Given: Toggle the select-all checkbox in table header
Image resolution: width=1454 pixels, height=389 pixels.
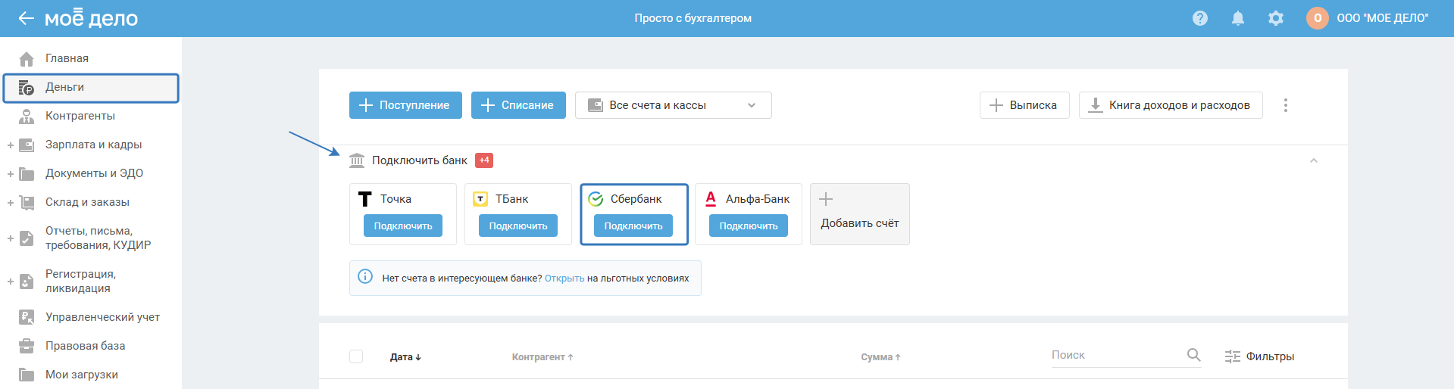Looking at the screenshot, I should pos(356,356).
